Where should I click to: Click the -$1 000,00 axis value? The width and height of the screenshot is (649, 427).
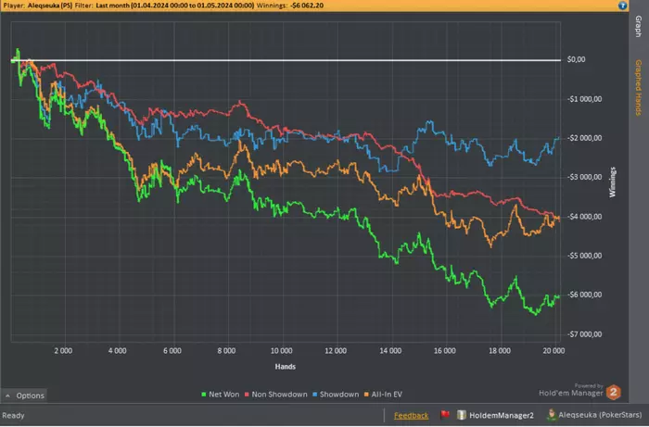coord(584,99)
